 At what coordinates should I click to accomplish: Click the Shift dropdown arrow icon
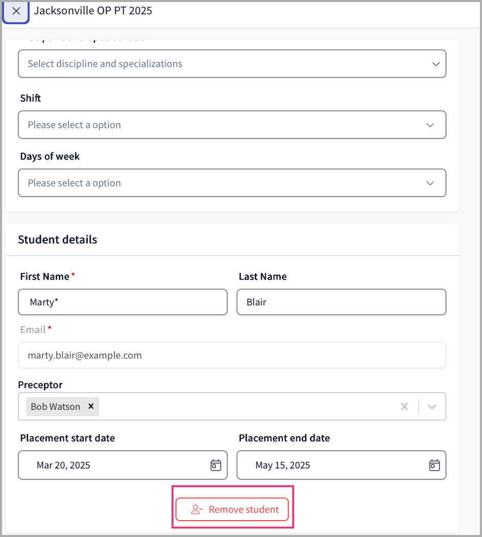pos(430,125)
